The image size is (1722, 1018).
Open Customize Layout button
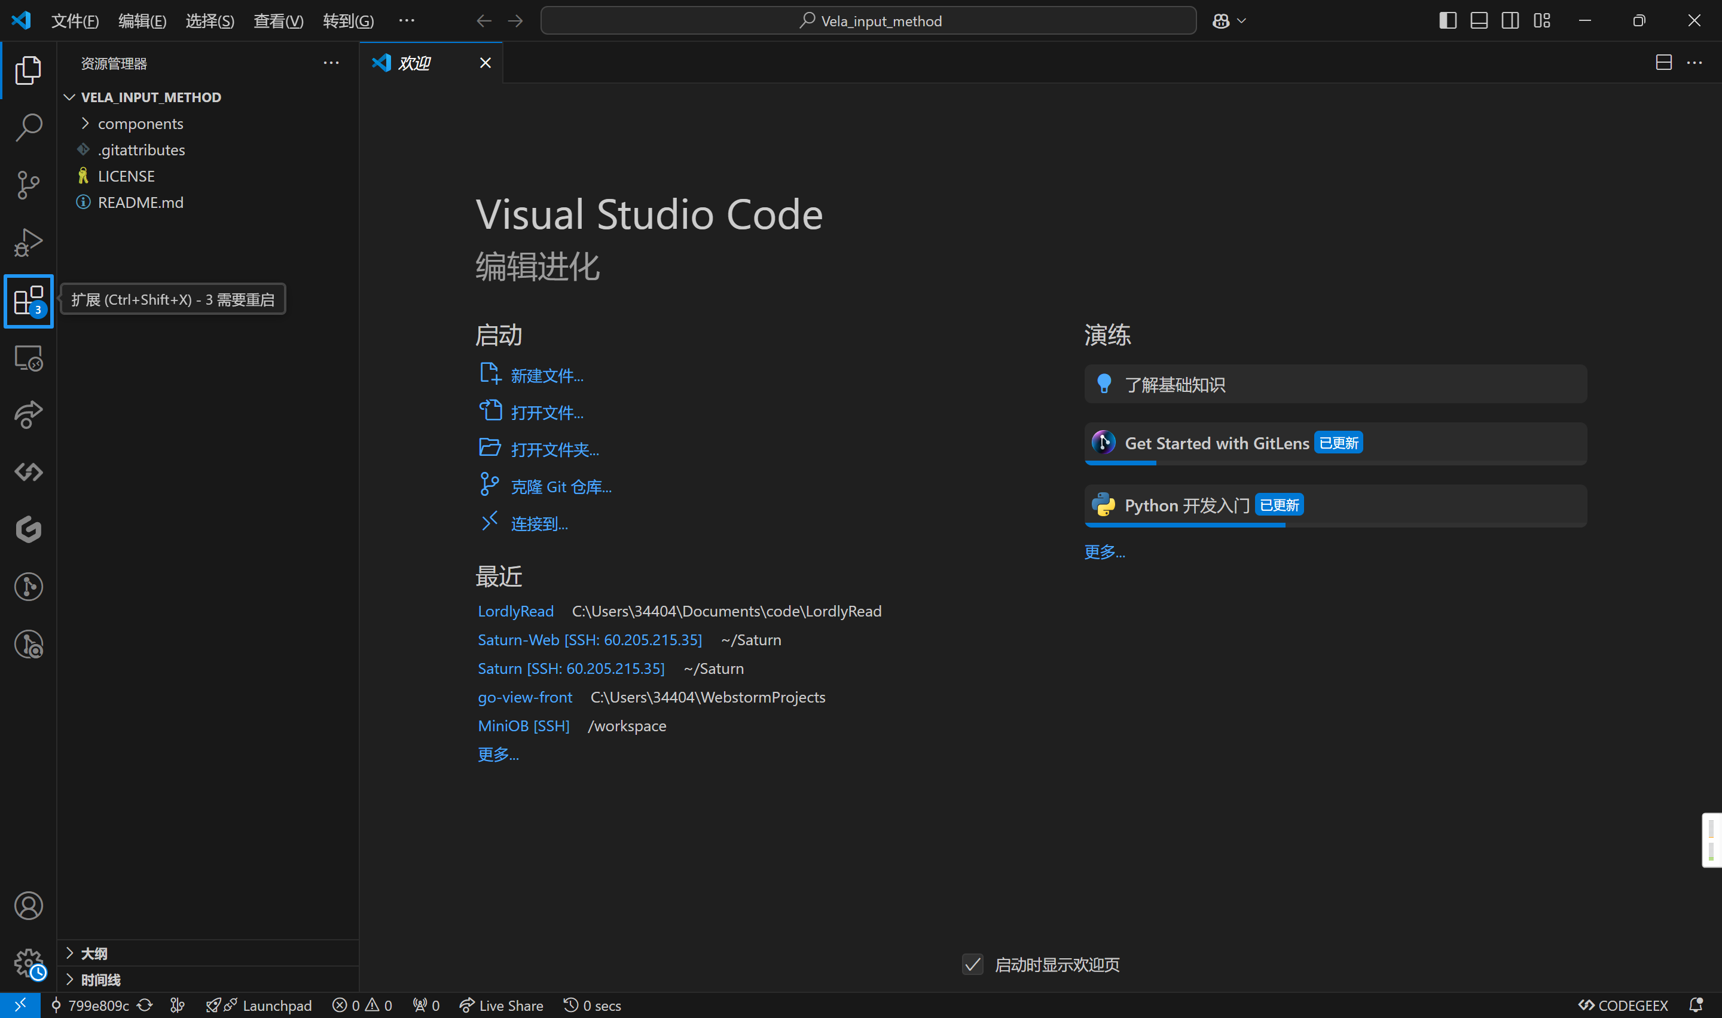pyautogui.click(x=1541, y=20)
